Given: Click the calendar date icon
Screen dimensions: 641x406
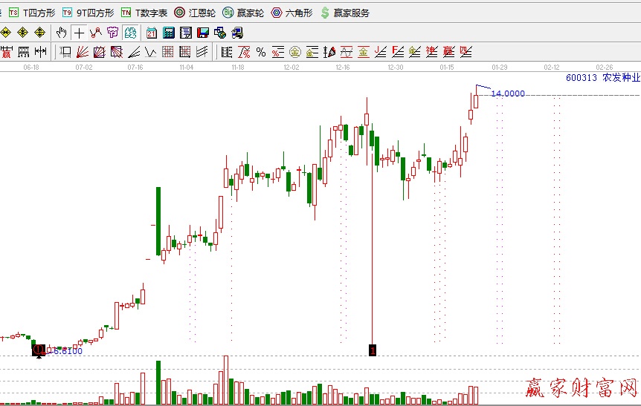Looking at the screenshot, I should pyautogui.click(x=152, y=33).
